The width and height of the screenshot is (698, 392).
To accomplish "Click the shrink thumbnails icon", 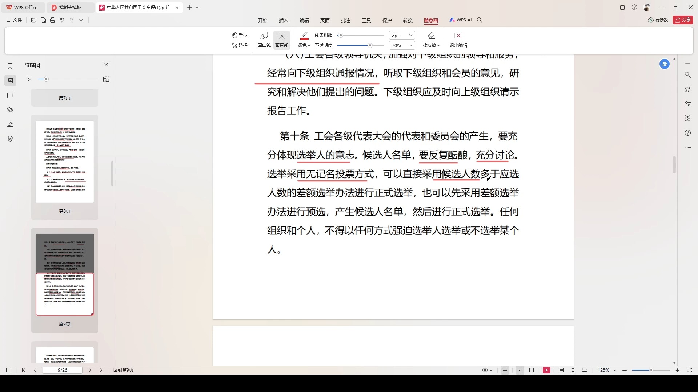I will point(29,79).
